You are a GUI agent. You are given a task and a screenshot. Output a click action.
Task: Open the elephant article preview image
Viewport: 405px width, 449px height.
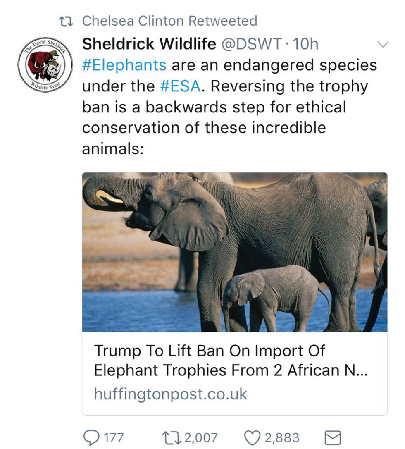coord(235,252)
